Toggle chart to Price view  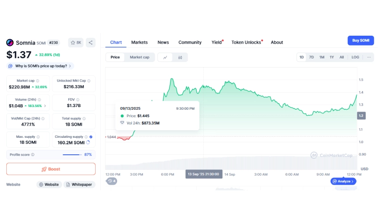coord(115,57)
